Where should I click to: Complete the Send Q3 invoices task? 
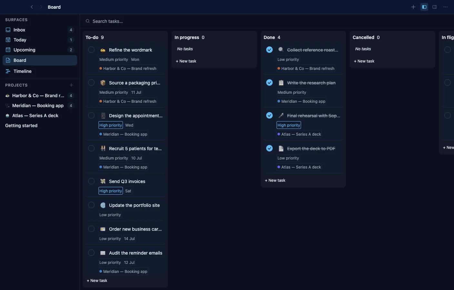[x=91, y=181]
